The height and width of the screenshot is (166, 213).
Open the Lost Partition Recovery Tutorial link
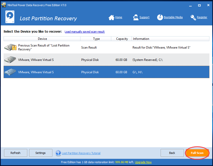(81, 153)
